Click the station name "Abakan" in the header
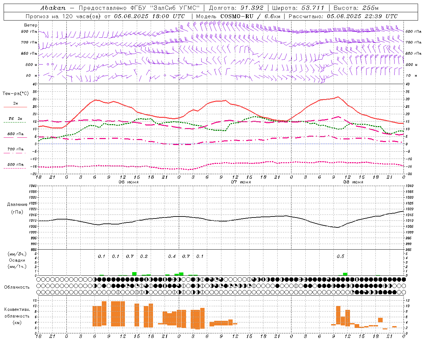This screenshot has width=423, height=339. coord(53,8)
